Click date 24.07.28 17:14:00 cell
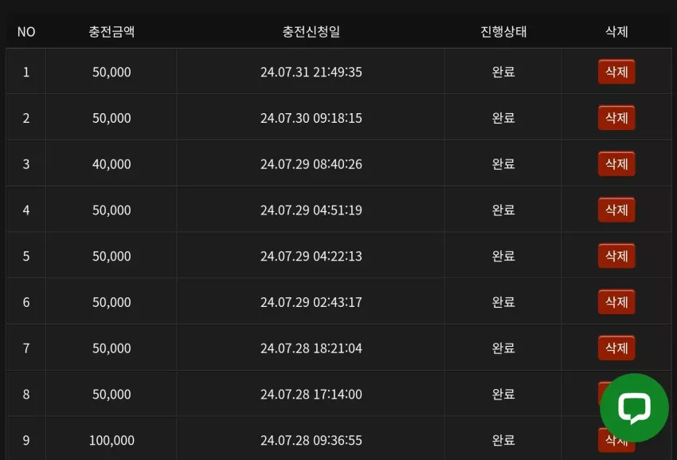 pyautogui.click(x=311, y=395)
